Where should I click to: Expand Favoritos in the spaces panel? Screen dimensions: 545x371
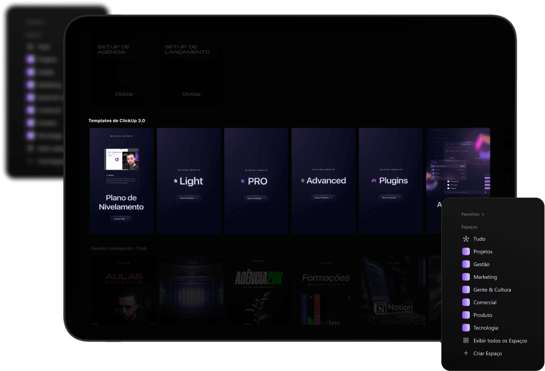click(472, 214)
